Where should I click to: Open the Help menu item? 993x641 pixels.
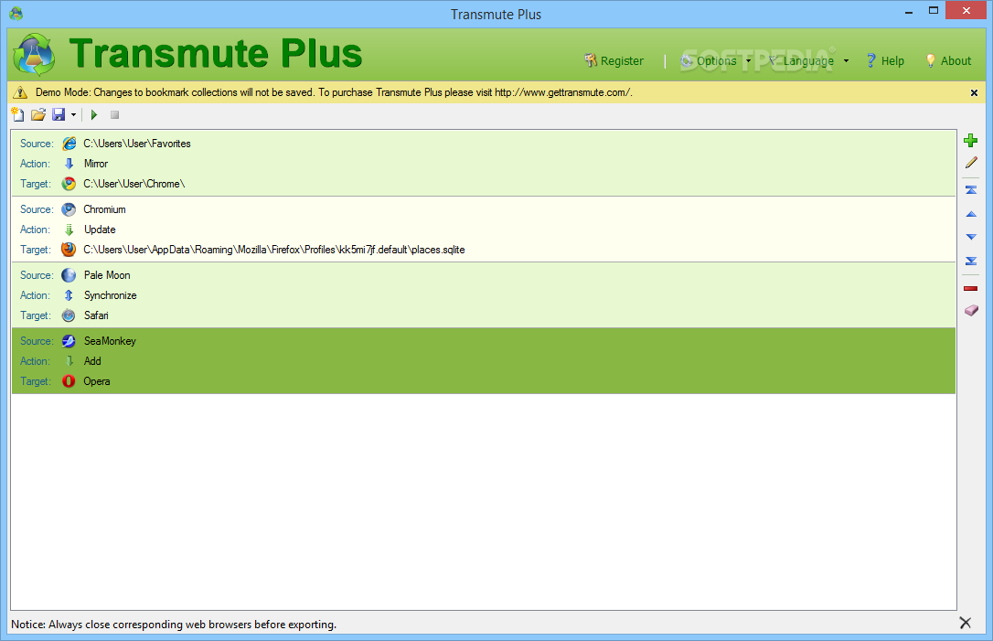(885, 60)
